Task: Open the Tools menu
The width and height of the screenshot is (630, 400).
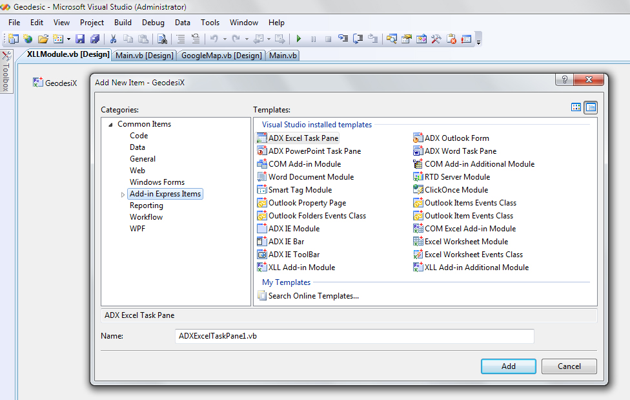Action: [210, 23]
